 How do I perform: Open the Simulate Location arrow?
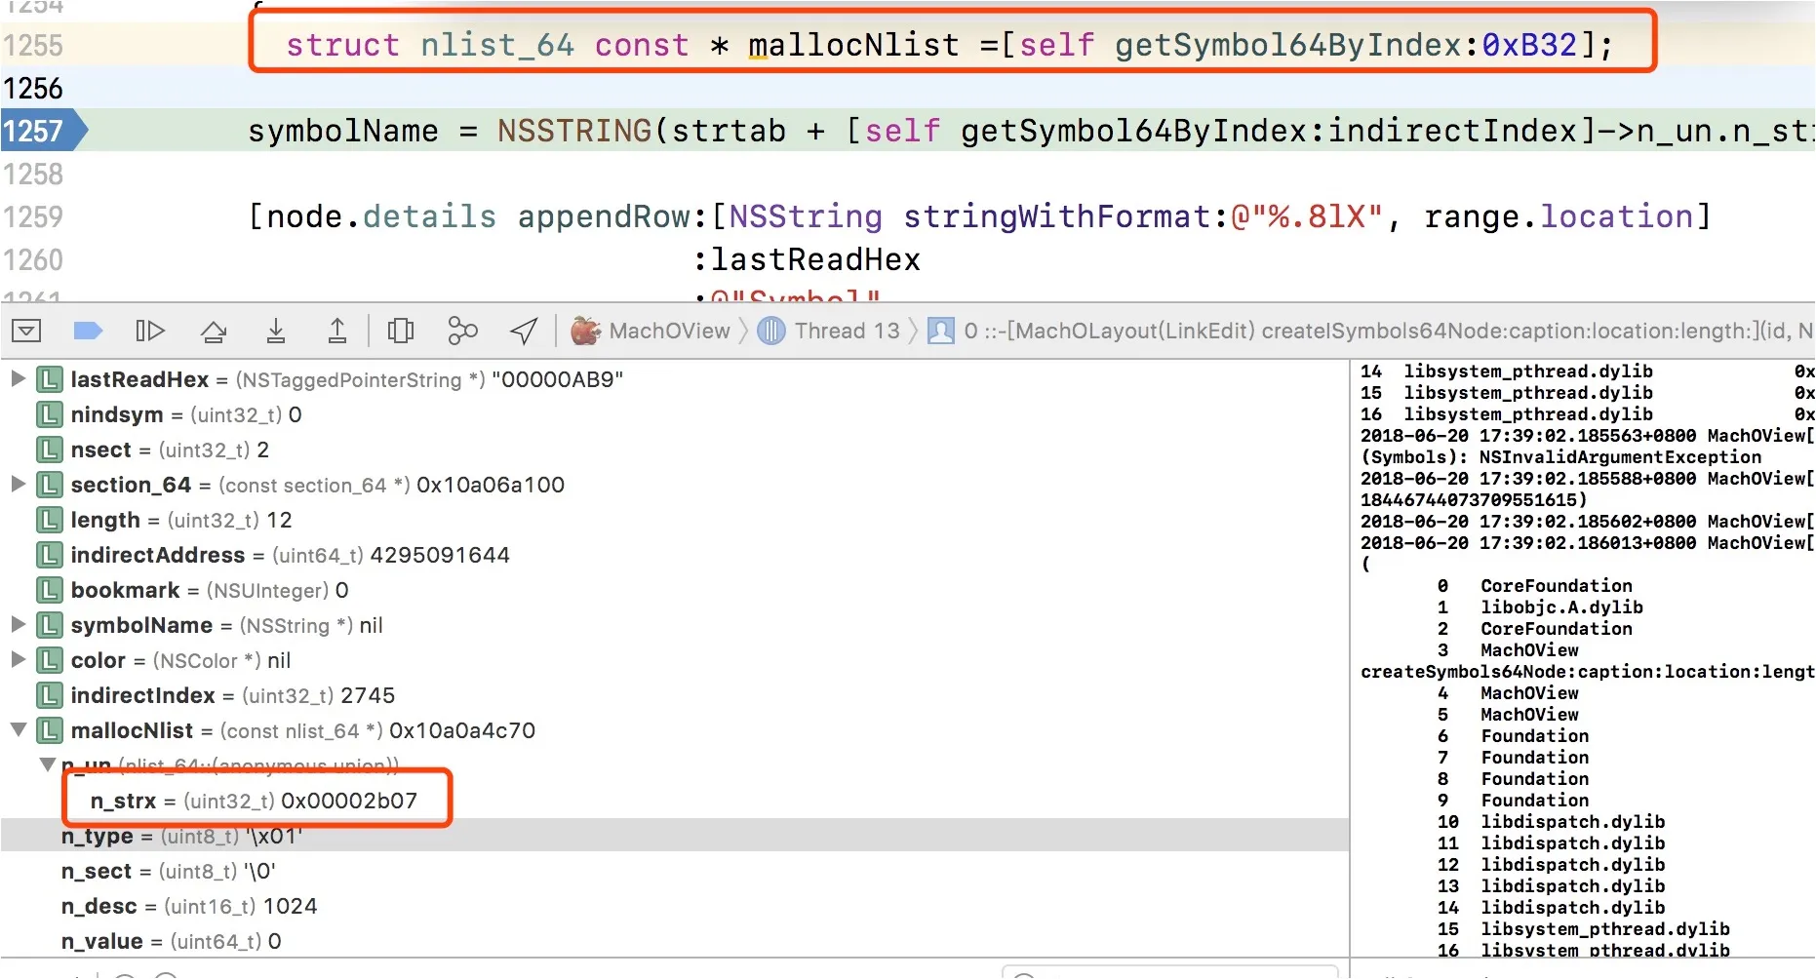524,332
